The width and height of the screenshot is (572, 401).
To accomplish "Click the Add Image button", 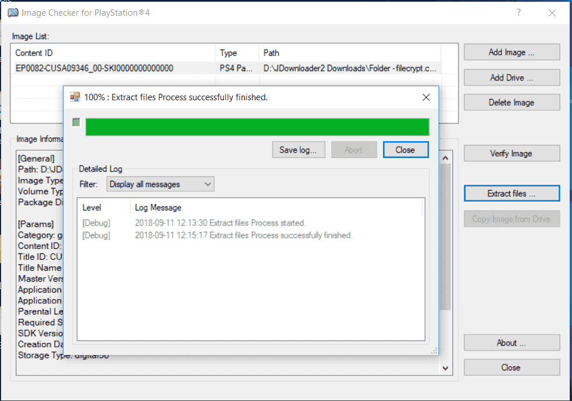I will click(x=512, y=52).
